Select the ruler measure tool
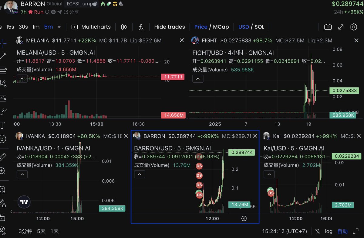 (x=2, y=157)
